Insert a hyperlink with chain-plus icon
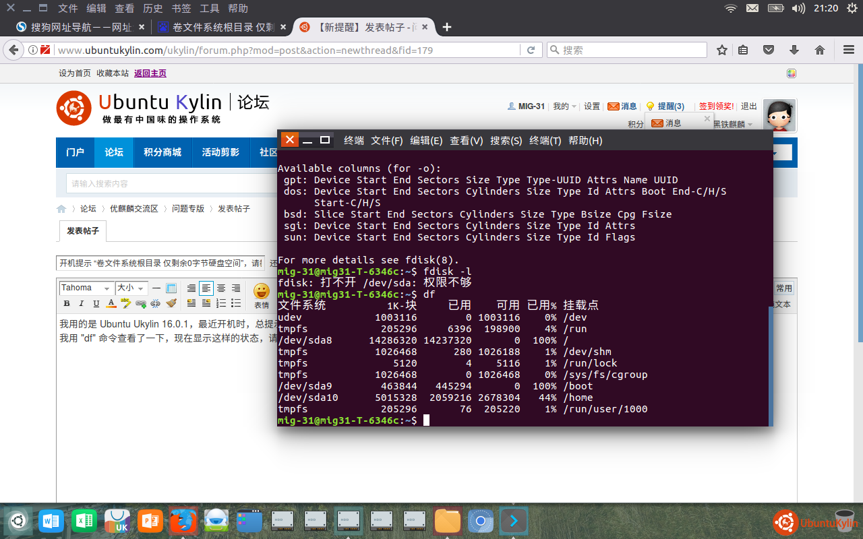Image resolution: width=863 pixels, height=539 pixels. 141,304
